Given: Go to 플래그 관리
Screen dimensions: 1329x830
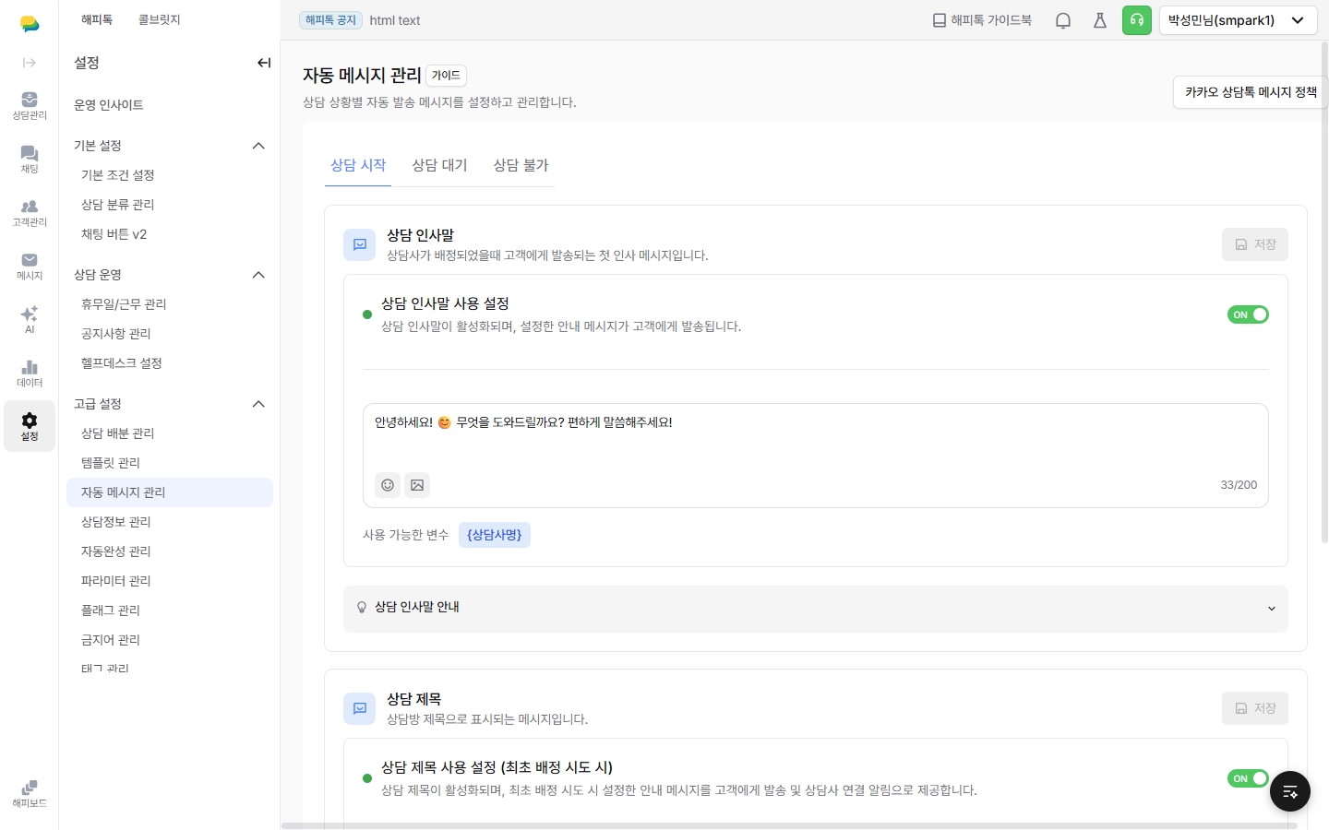Looking at the screenshot, I should coord(111,611).
